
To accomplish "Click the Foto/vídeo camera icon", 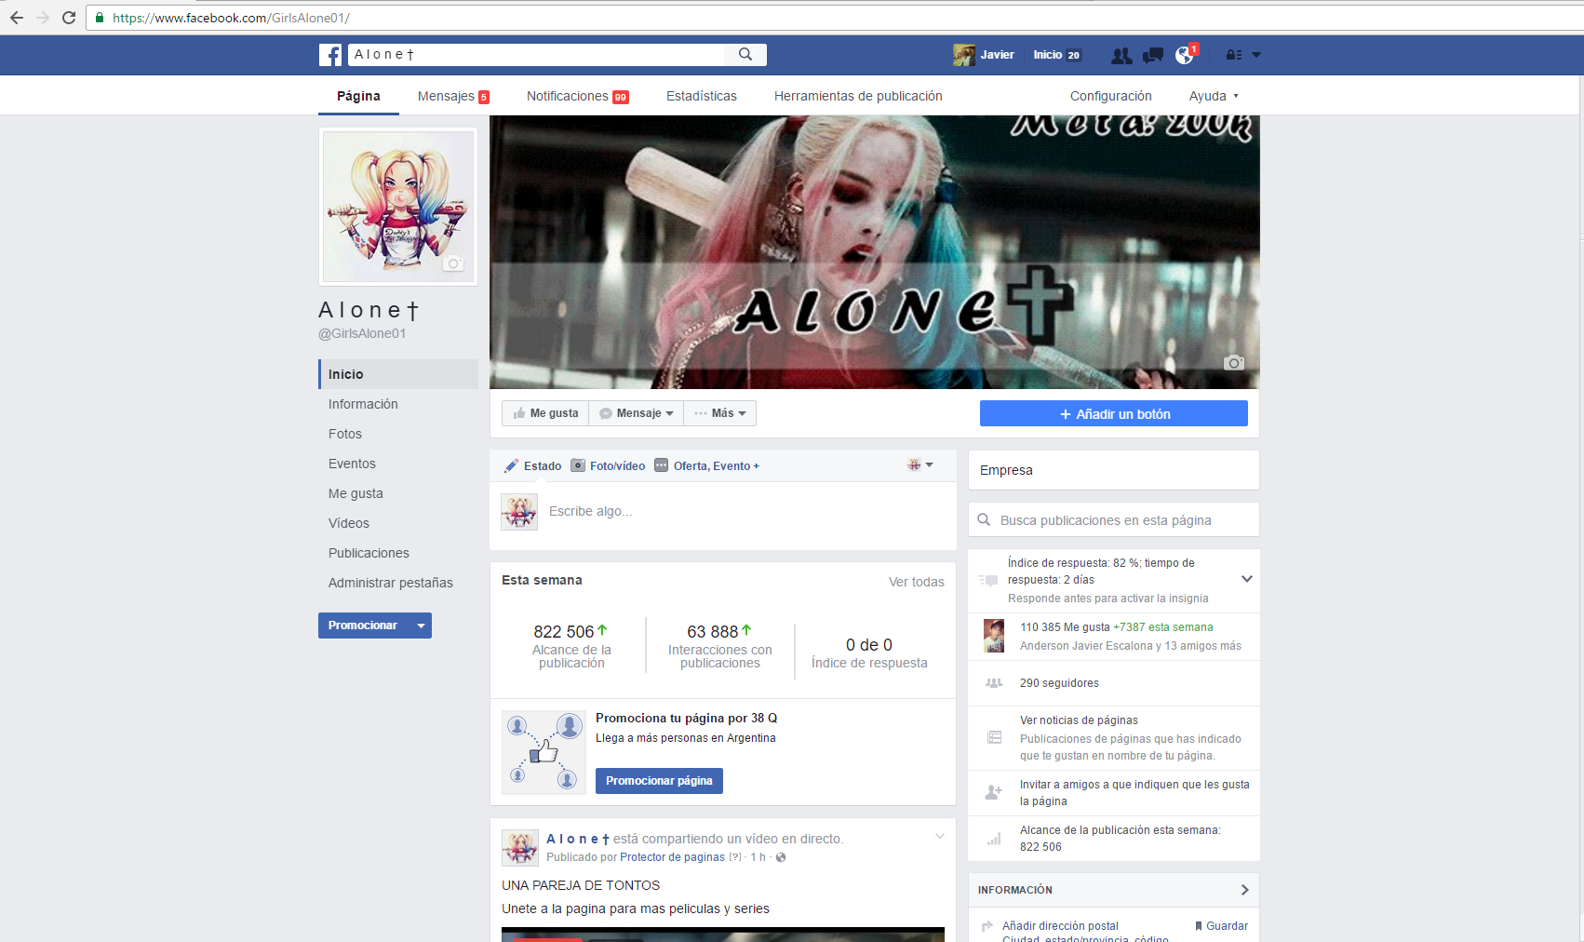I will 578,465.
